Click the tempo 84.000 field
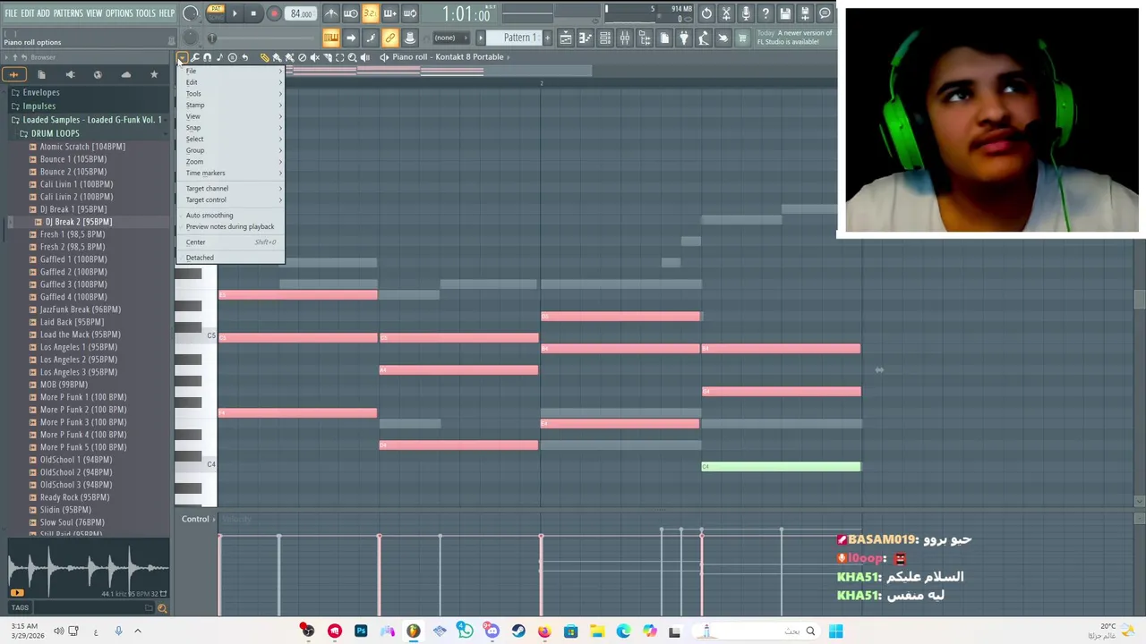The width and height of the screenshot is (1146, 644). (302, 13)
